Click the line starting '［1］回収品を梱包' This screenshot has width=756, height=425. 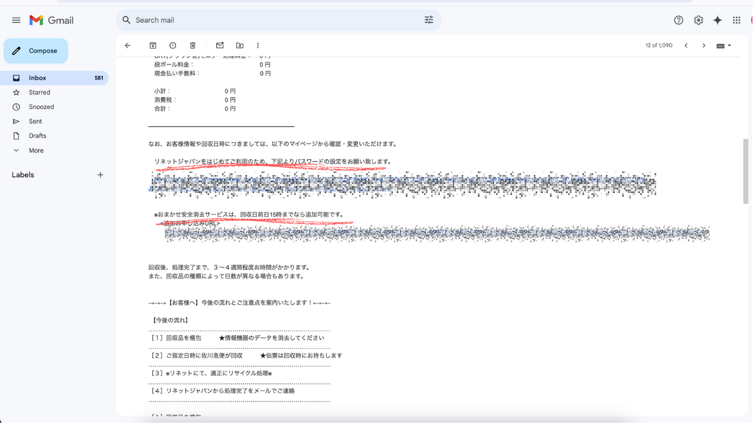(x=238, y=338)
